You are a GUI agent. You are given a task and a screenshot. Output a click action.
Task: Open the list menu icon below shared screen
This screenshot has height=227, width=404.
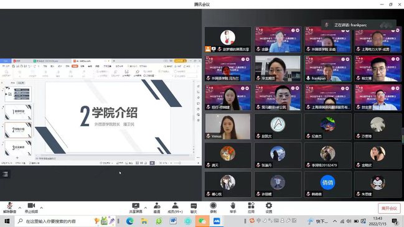pos(6,174)
